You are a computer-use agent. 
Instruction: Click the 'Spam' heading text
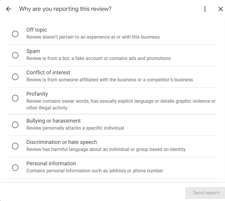33,51
